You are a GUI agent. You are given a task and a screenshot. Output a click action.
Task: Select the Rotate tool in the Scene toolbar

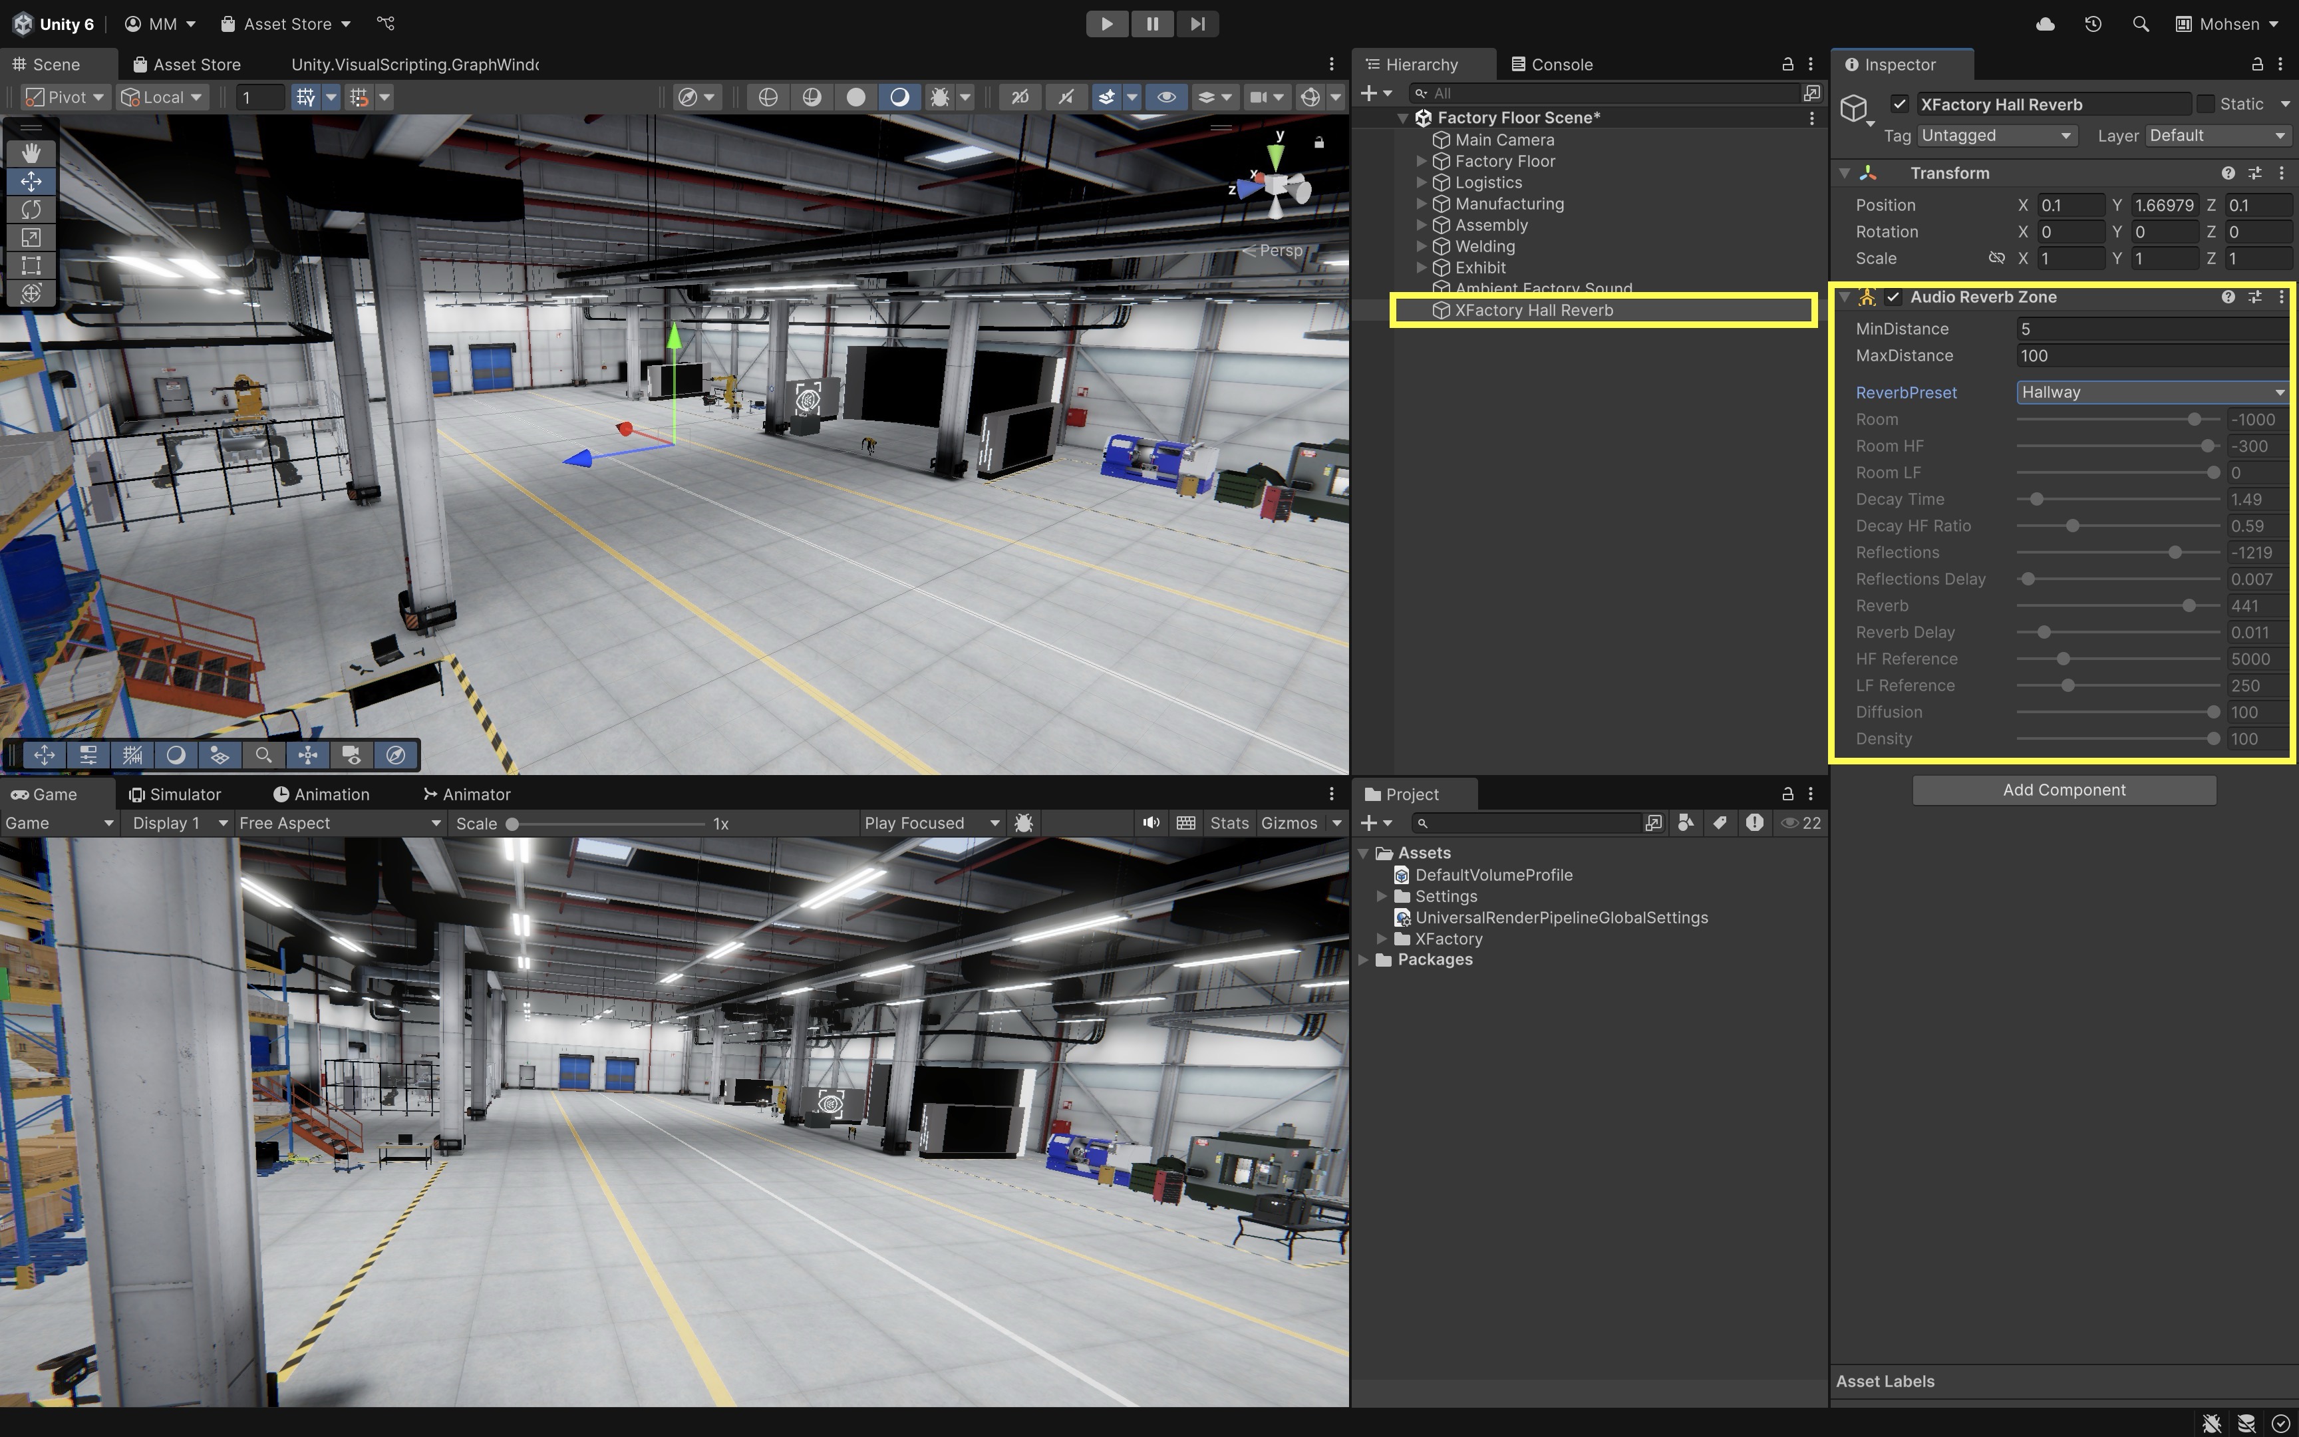point(31,209)
